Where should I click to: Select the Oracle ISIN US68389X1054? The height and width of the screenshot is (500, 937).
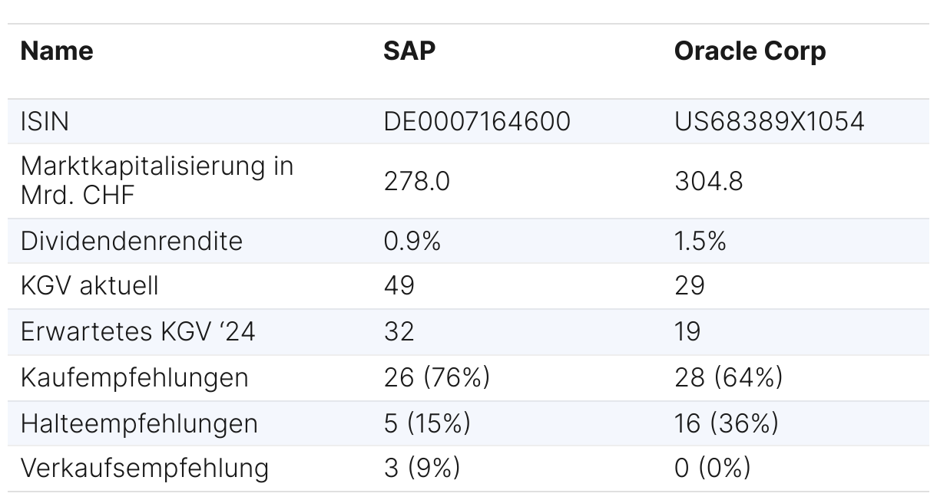tap(769, 121)
